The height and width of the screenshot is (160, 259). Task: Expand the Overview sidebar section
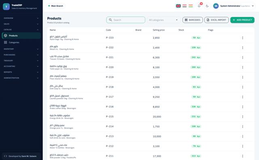point(21,18)
